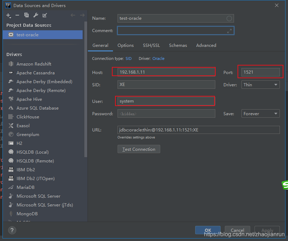Click the Remove data source minus icon
Viewport: 288px width, 241px height.
click(17, 15)
